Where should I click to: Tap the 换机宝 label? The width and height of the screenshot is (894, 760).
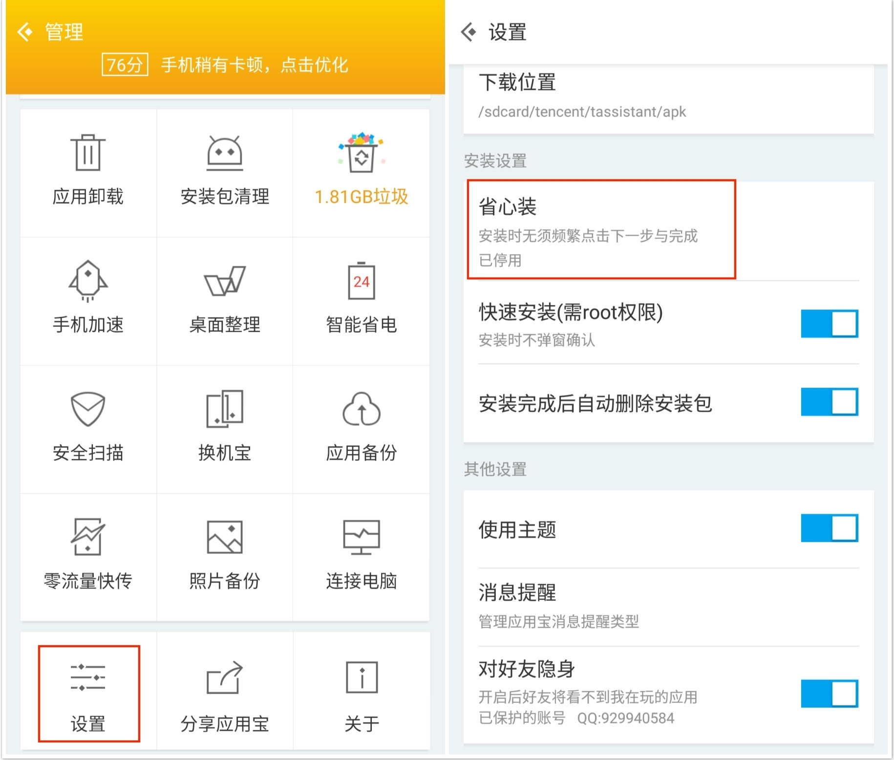point(225,453)
